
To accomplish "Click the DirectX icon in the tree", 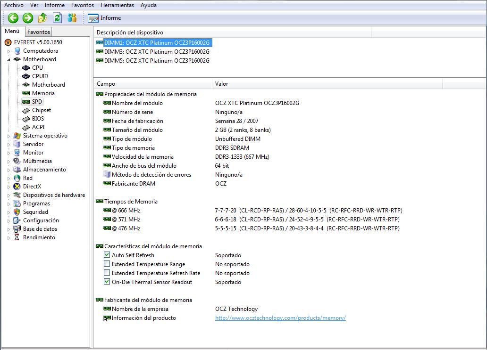I will coord(17,187).
